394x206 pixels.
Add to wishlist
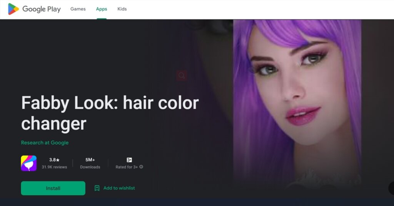point(119,188)
